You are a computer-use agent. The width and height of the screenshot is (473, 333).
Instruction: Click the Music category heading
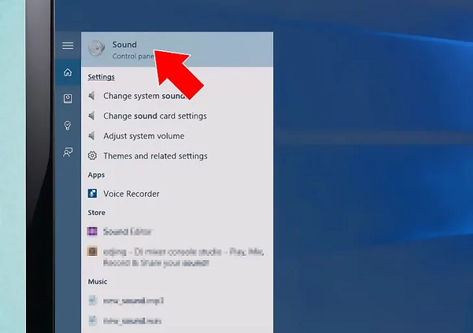coord(98,281)
